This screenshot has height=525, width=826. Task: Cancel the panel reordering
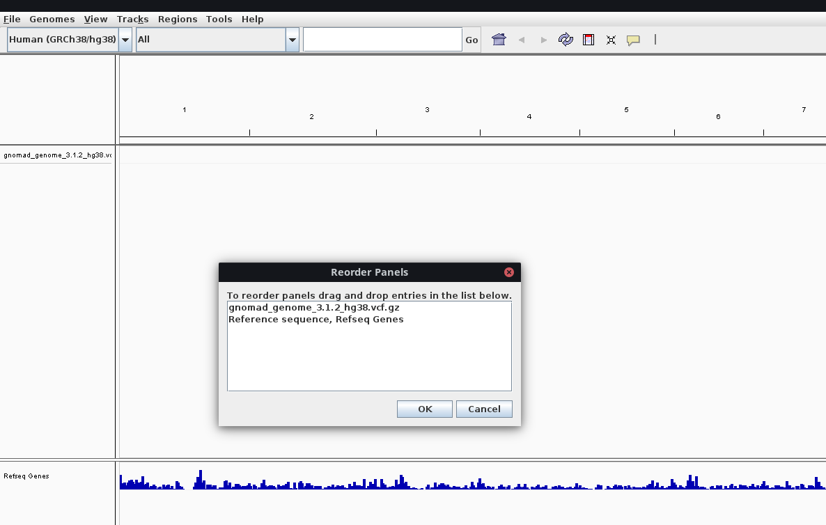[x=484, y=409]
